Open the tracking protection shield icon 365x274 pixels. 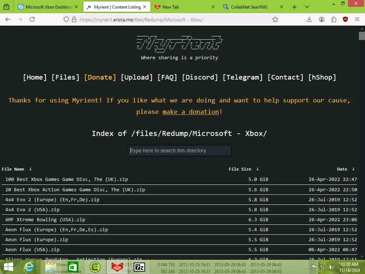[66, 20]
